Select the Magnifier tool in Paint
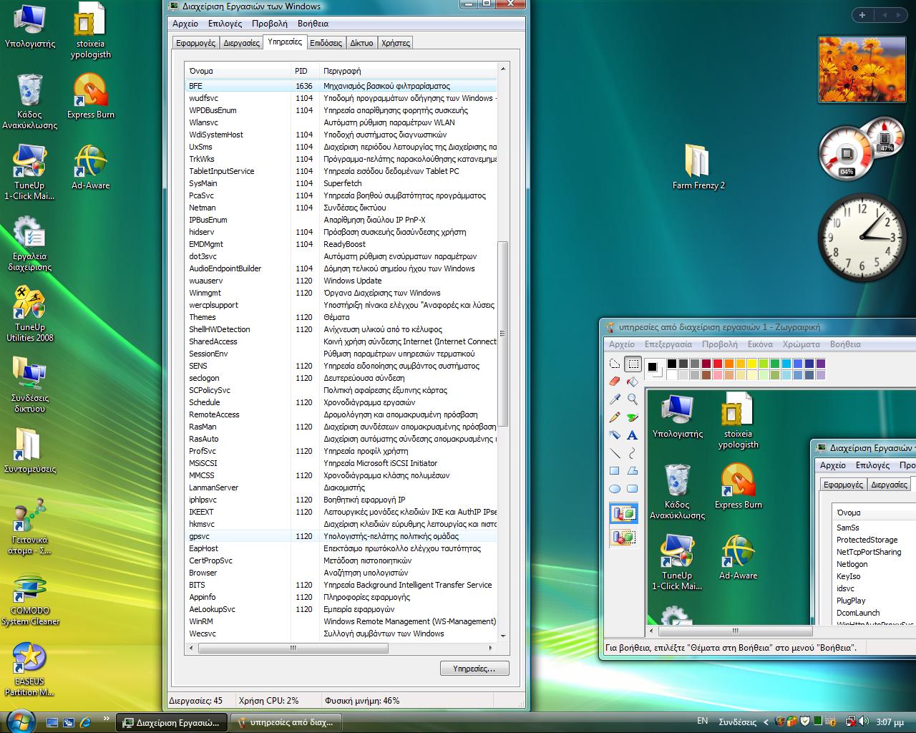916x733 pixels. (632, 399)
